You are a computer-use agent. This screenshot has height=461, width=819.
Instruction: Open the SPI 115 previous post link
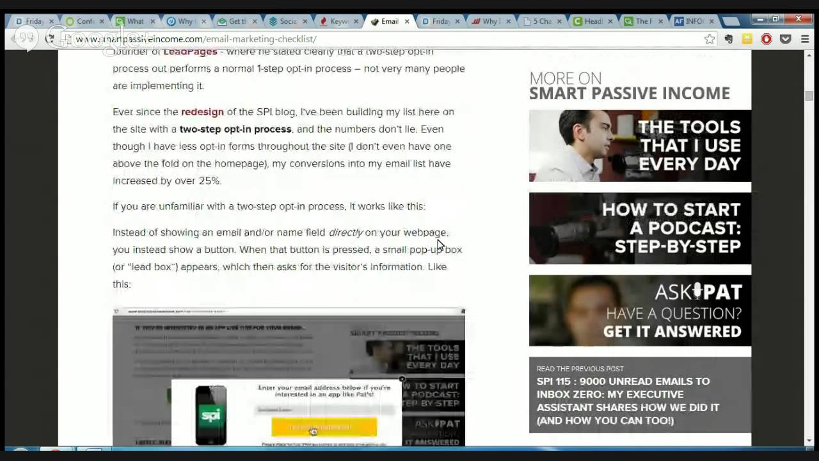628,401
